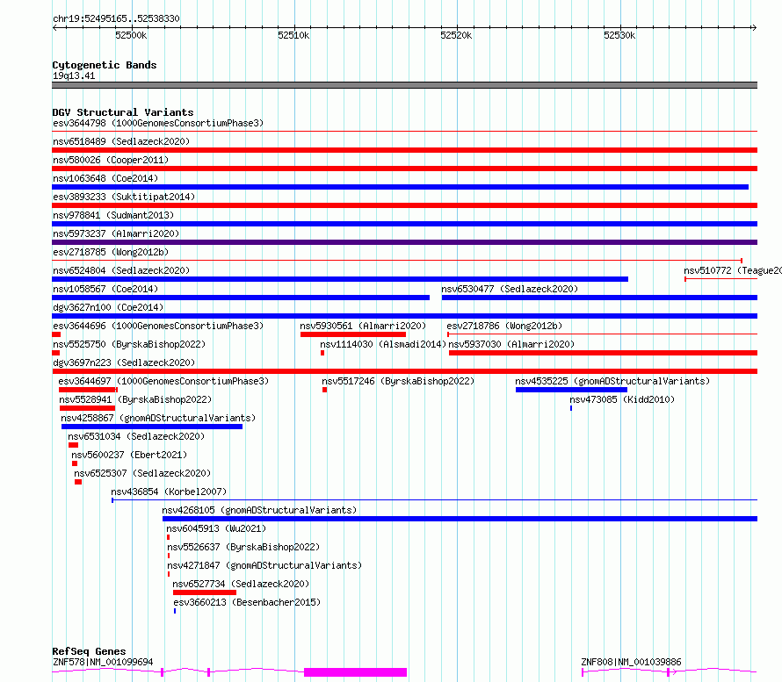Select the RefSeq Genes track heading
The width and height of the screenshot is (782, 682).
[x=89, y=651]
